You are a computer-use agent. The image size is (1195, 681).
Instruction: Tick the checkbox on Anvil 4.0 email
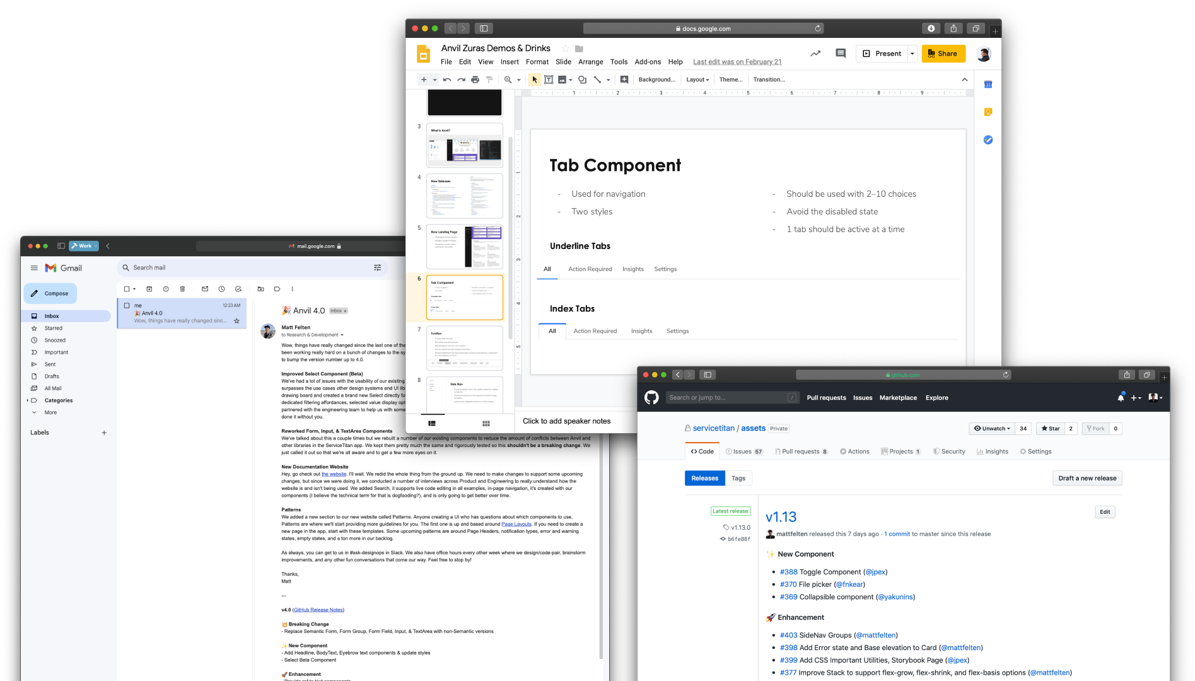pos(127,305)
